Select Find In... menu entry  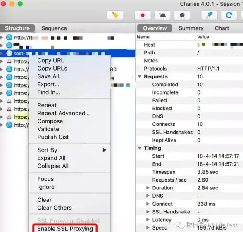click(69, 92)
